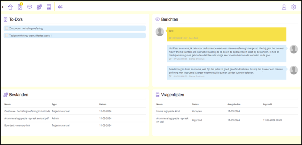Sort questionnaires by the Status column header

(x=195, y=104)
